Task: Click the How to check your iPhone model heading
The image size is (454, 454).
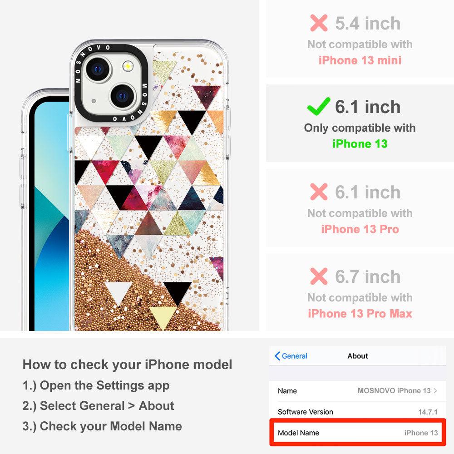Action: (x=128, y=365)
